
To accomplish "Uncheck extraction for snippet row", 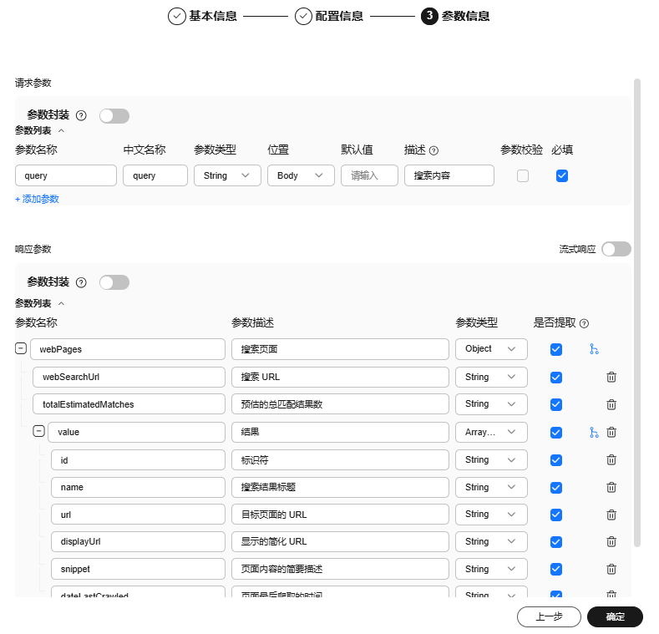I will 556,569.
